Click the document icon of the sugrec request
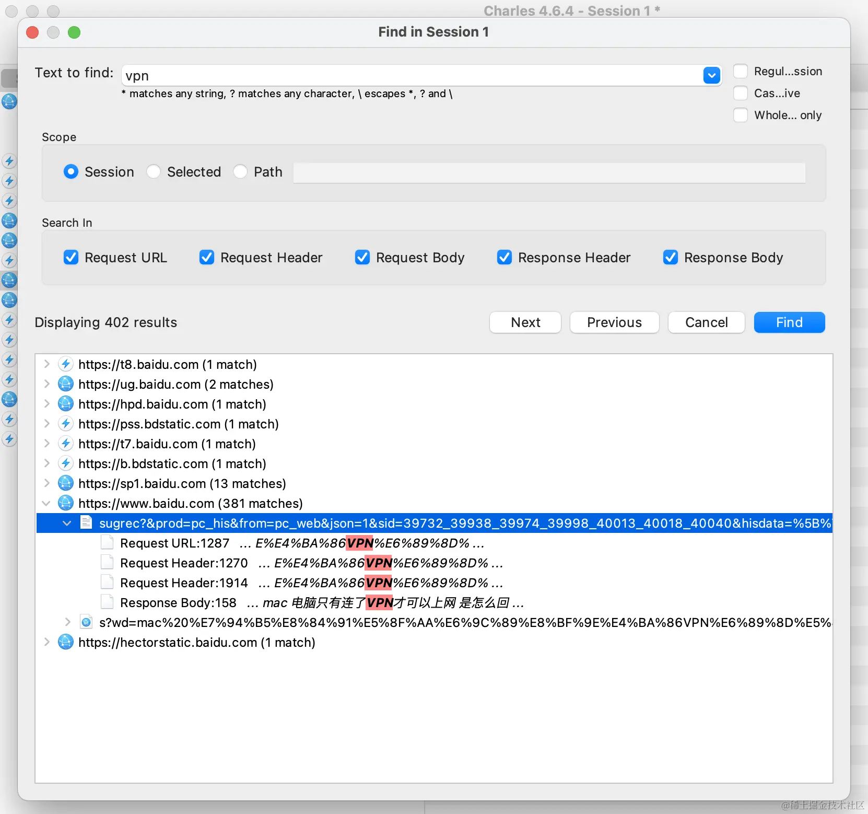Viewport: 868px width, 814px height. (86, 522)
